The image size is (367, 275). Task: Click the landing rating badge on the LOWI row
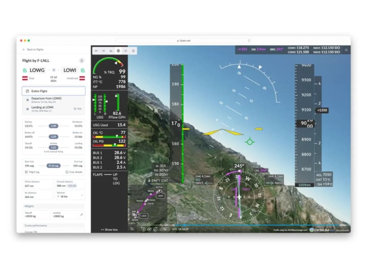[77, 109]
